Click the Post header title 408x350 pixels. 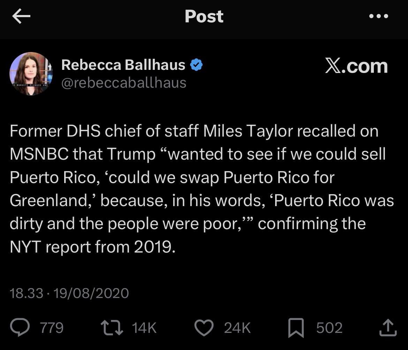[x=204, y=16]
